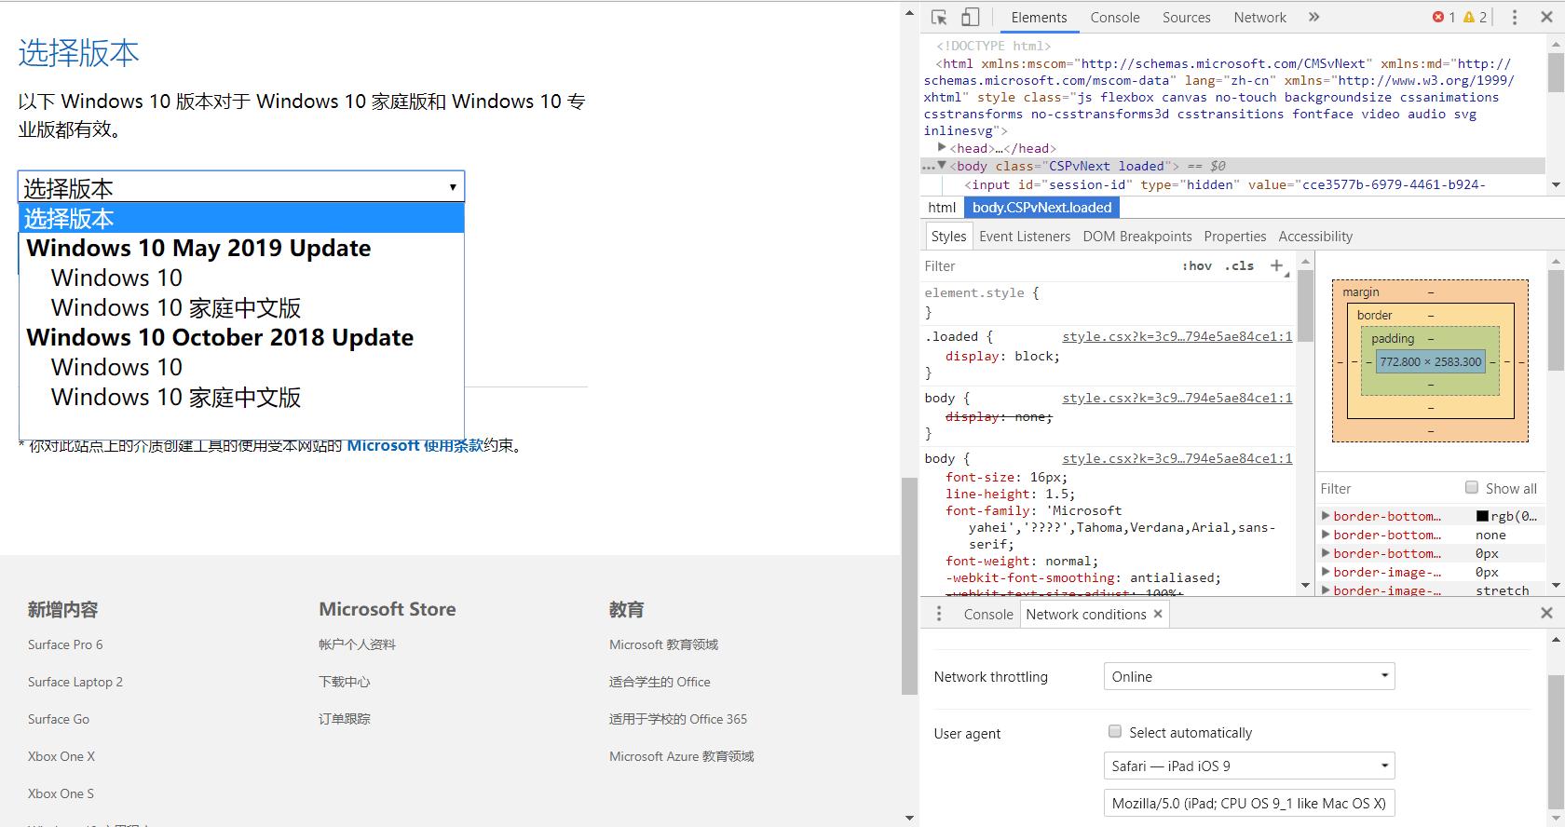
Task: Open style.csx link for .loaded rule
Action: coord(1177,336)
